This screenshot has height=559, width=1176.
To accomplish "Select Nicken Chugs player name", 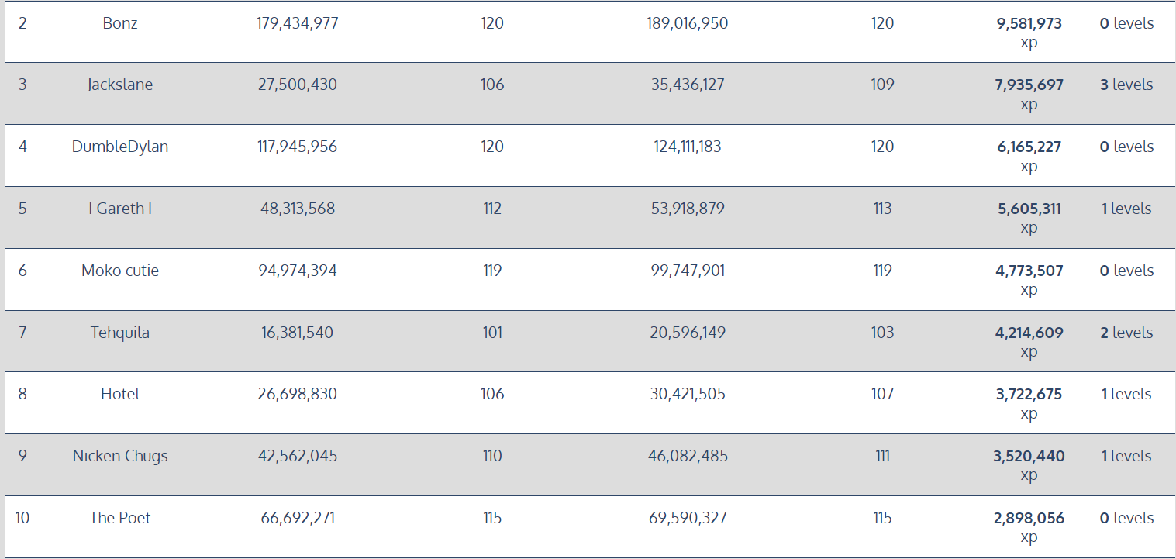I will (x=120, y=456).
